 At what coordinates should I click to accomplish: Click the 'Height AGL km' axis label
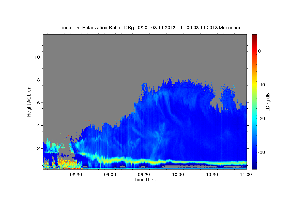click(29, 101)
